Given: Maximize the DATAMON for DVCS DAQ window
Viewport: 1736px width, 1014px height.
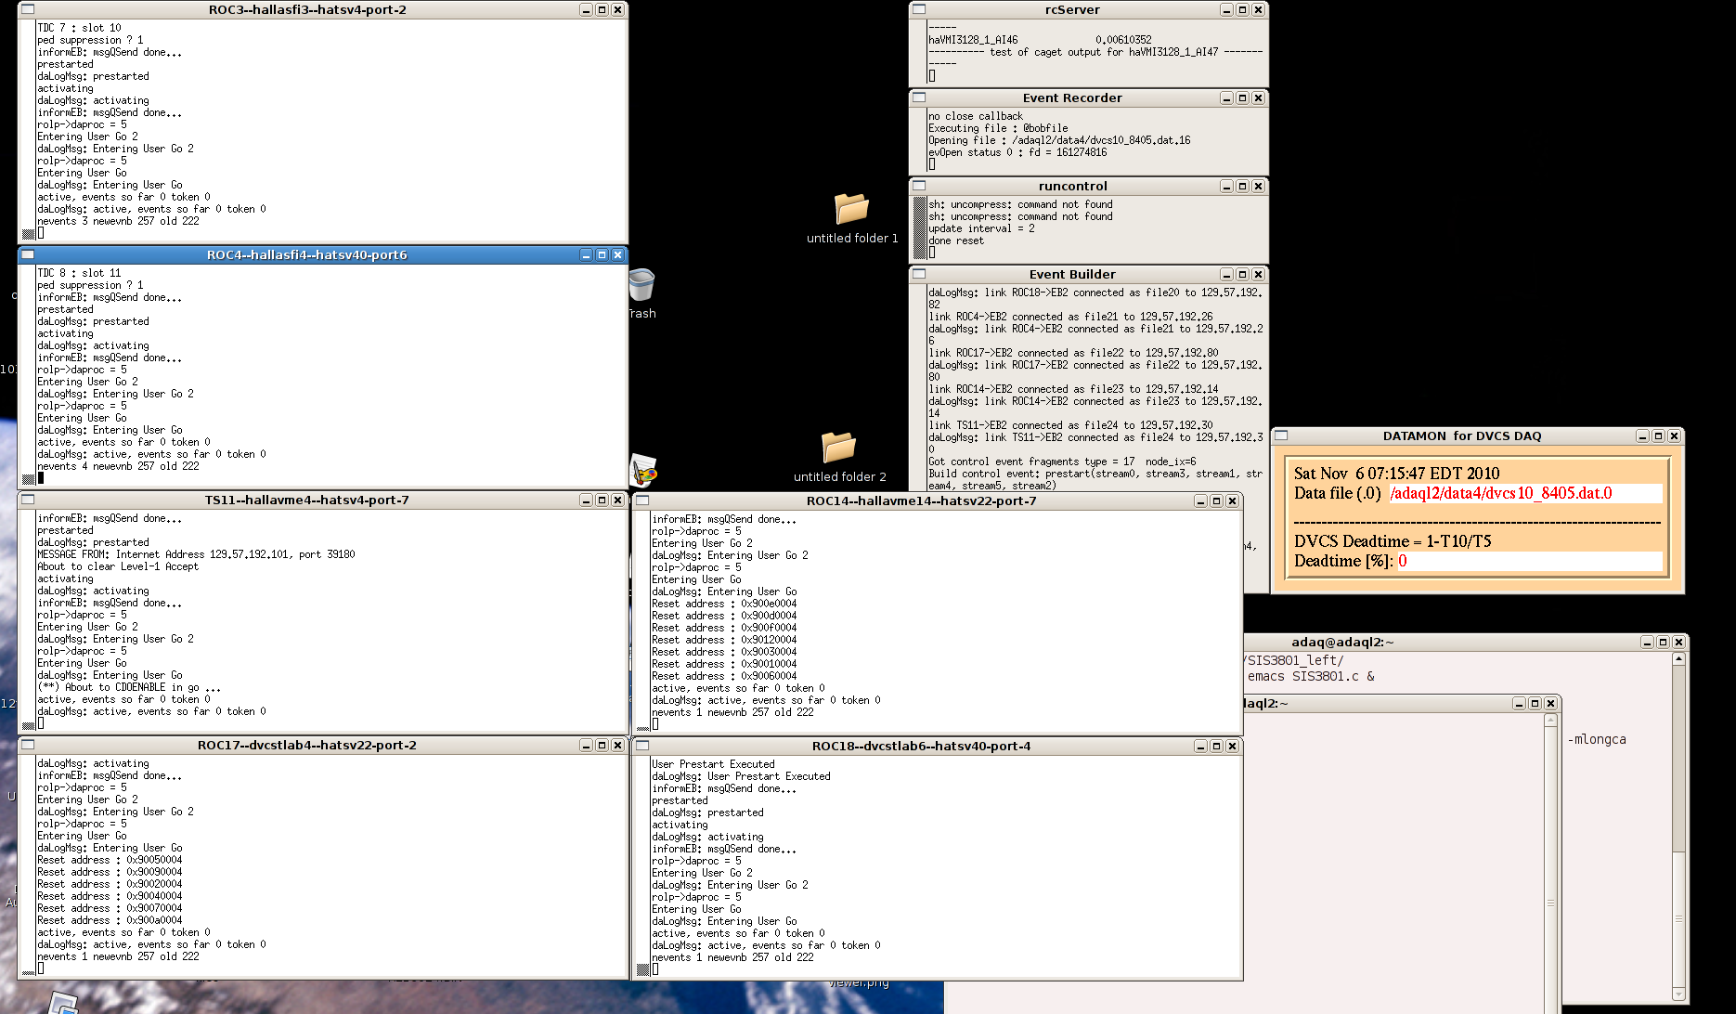Looking at the screenshot, I should [x=1658, y=435].
